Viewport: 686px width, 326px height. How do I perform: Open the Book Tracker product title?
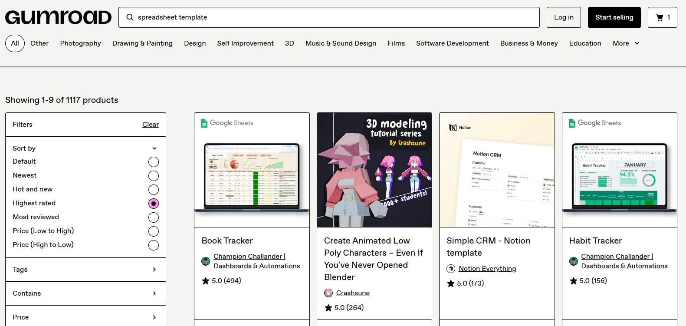click(227, 241)
